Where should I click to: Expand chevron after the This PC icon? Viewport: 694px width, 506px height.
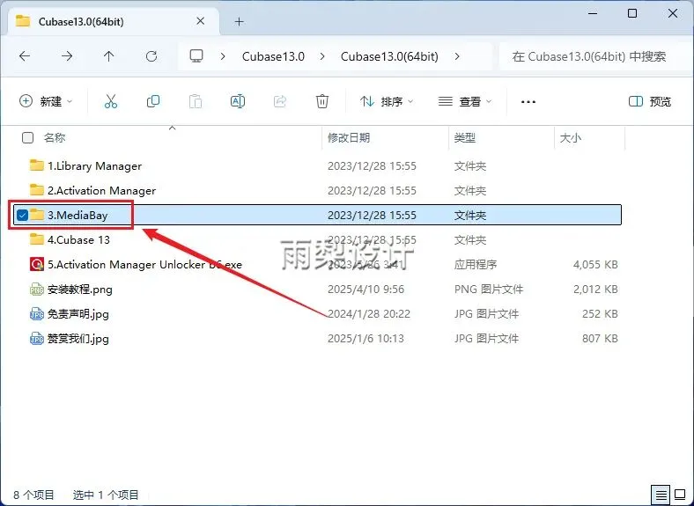(x=223, y=56)
